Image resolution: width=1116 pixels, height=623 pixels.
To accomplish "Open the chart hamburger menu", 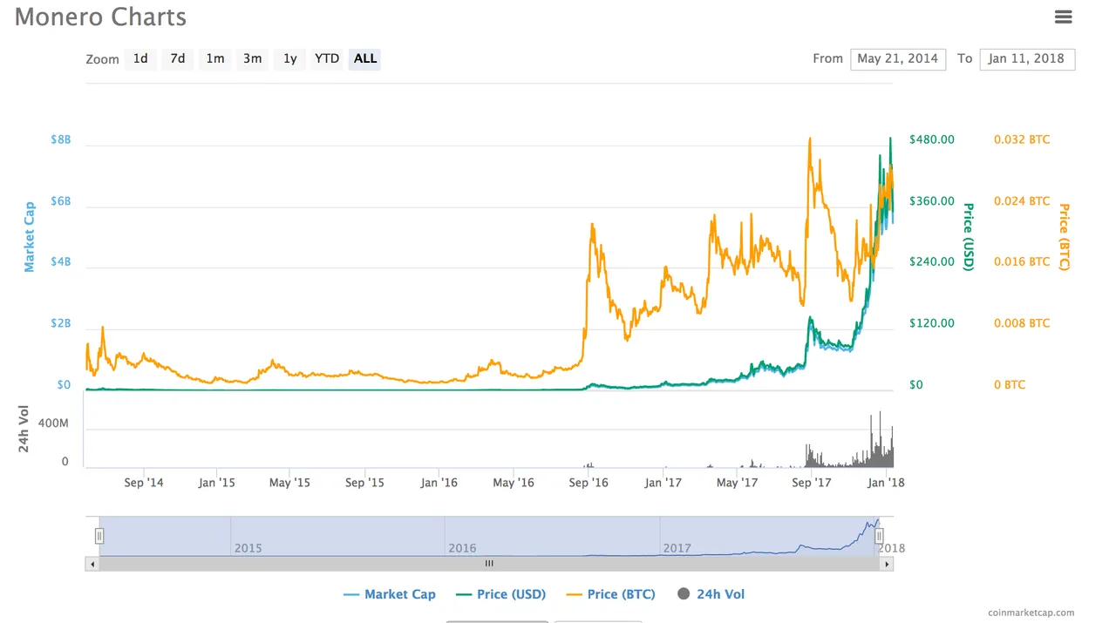I will pyautogui.click(x=1063, y=17).
